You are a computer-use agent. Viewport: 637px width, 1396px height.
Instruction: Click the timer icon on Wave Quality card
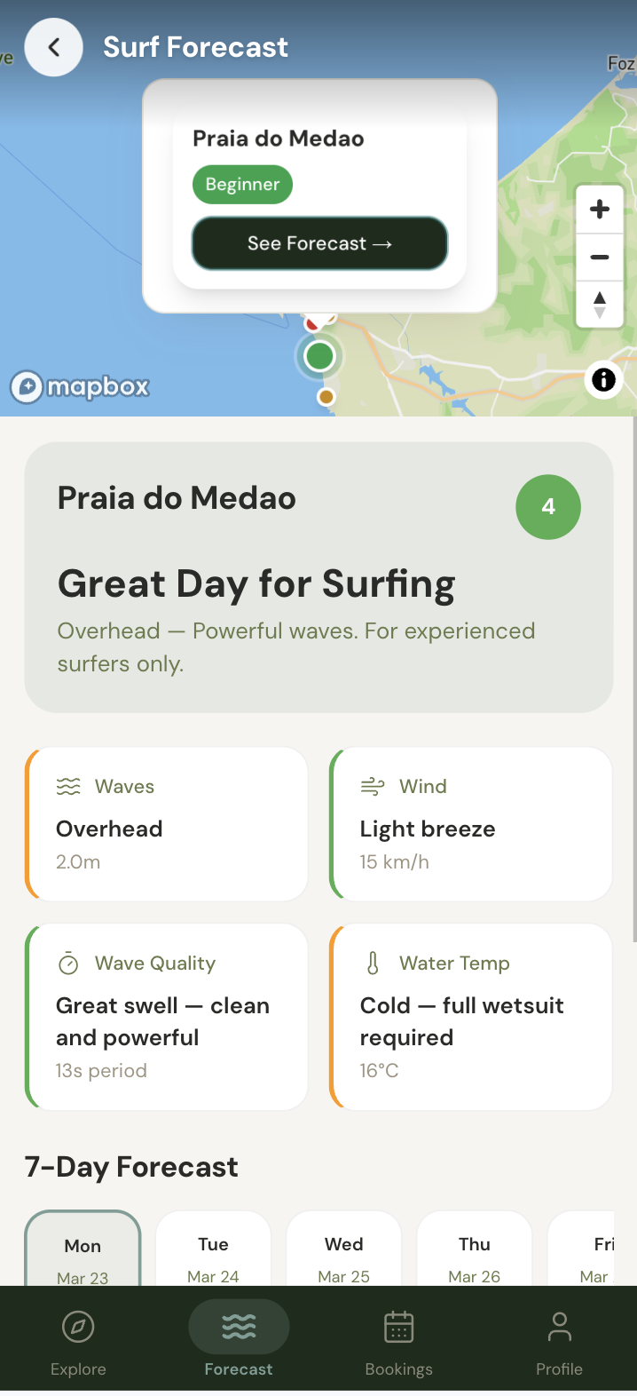pos(68,963)
